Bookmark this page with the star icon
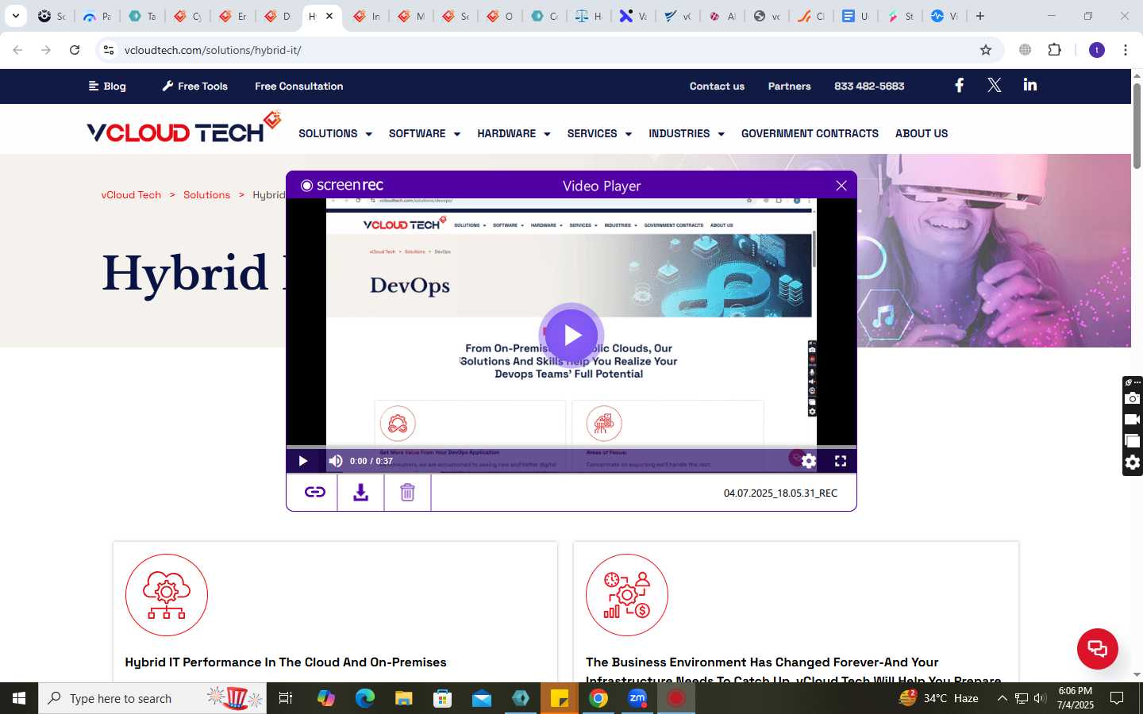Viewport: 1143px width, 714px height. coord(986,50)
